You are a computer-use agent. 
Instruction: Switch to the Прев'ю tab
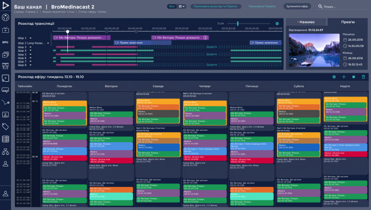click(348, 22)
